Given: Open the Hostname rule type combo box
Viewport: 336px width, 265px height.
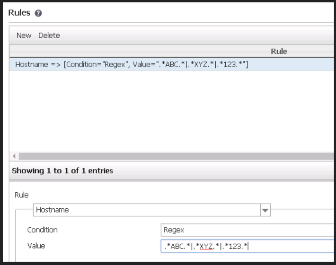Looking at the screenshot, I should pos(146,210).
